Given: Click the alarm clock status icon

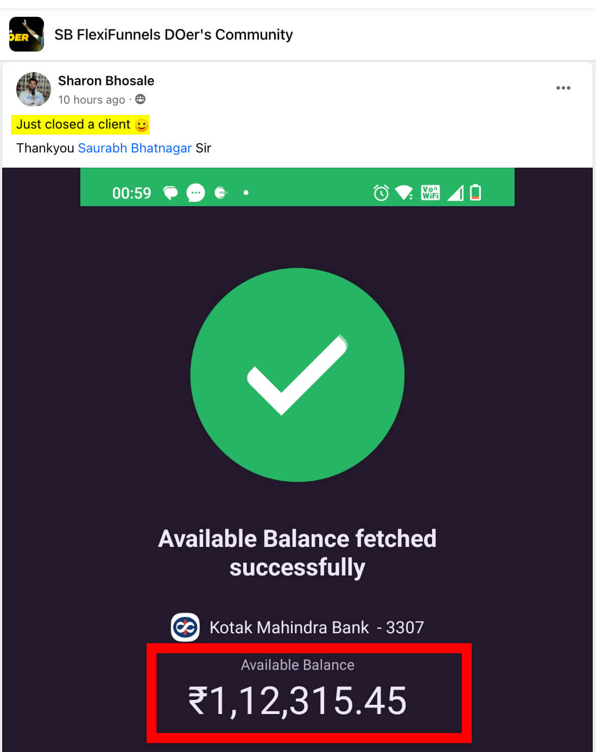Looking at the screenshot, I should coord(381,193).
